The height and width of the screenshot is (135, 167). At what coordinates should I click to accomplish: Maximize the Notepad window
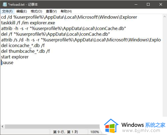click(x=148, y=4)
